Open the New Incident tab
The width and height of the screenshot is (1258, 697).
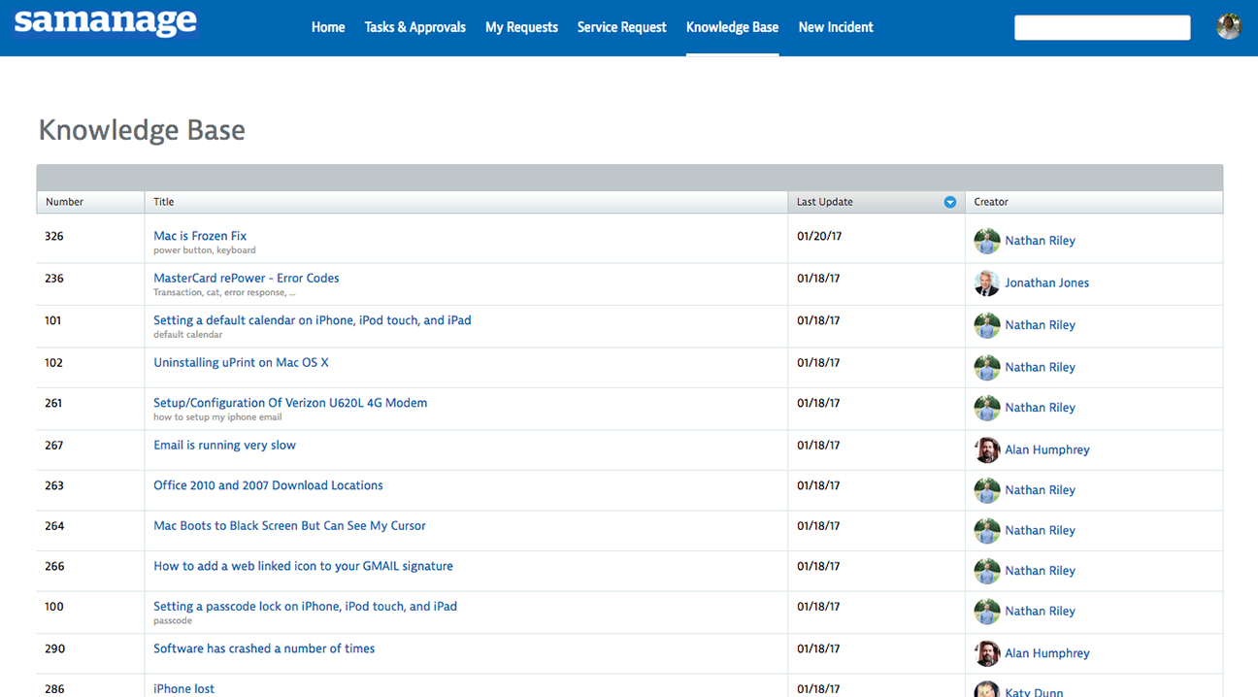click(x=836, y=27)
